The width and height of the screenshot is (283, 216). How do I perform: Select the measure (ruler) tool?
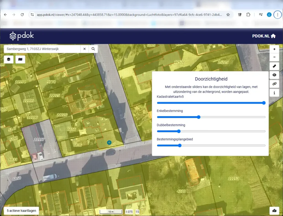[274, 66]
